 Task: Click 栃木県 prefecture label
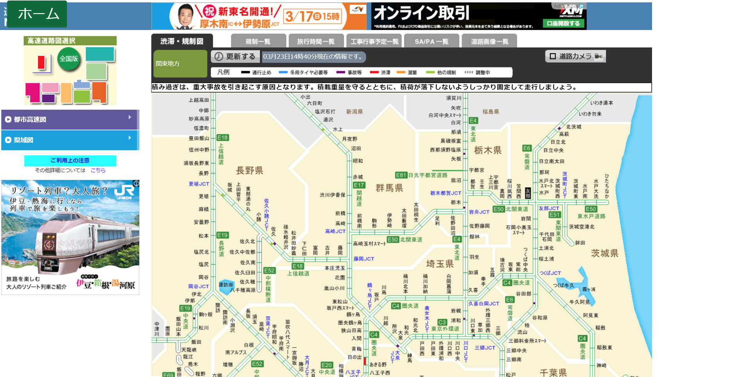tap(487, 150)
